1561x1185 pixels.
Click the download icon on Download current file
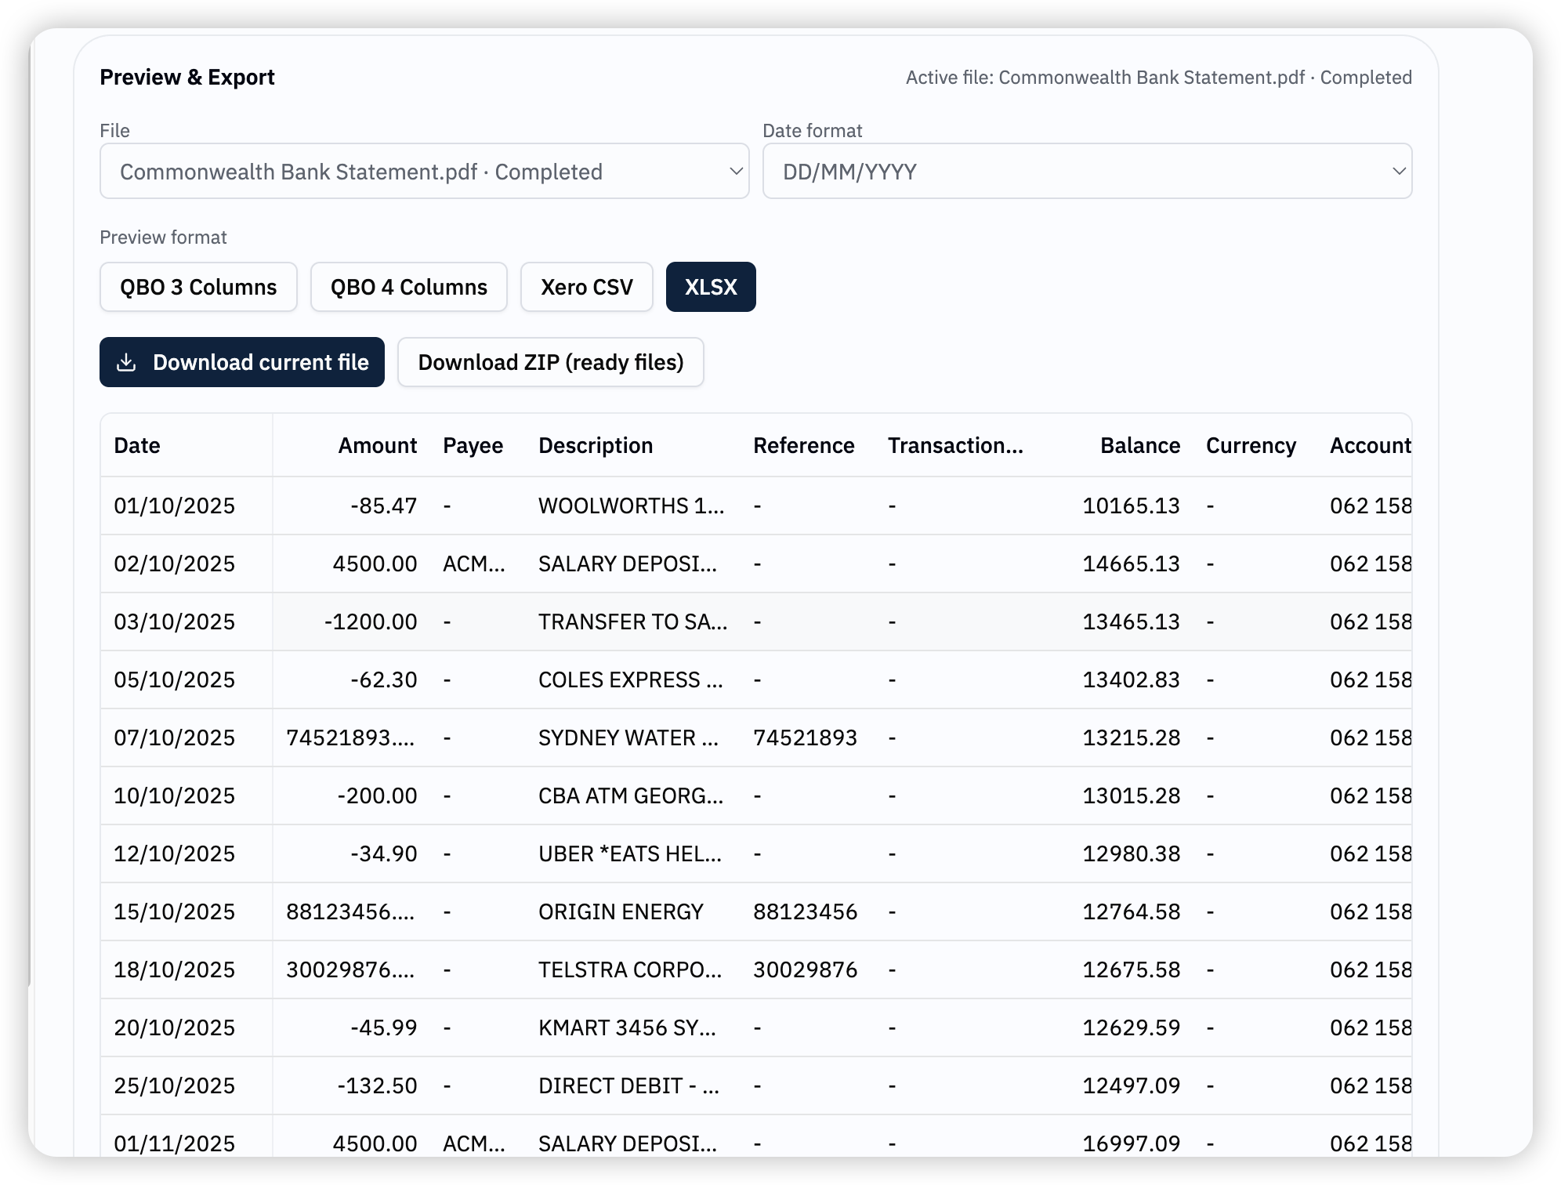tap(128, 362)
